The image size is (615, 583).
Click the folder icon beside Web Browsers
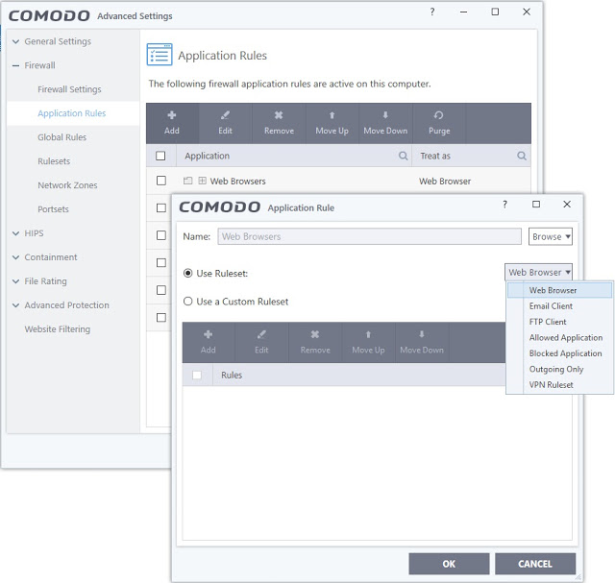188,181
